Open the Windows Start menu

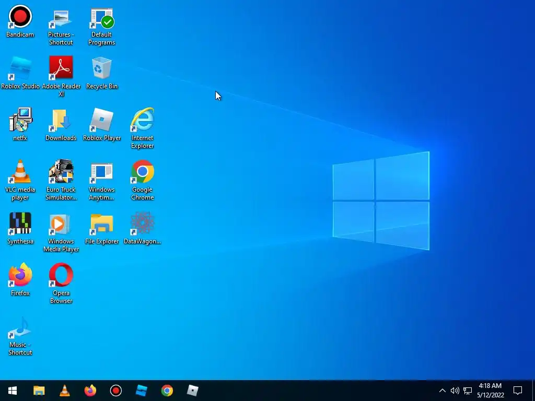tap(13, 391)
